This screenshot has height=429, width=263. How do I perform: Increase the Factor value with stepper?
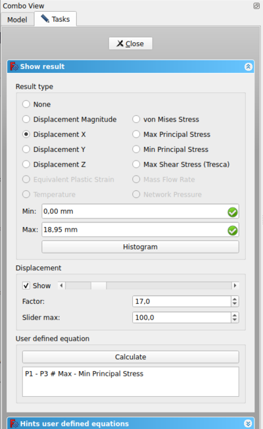pyautogui.click(x=235, y=299)
